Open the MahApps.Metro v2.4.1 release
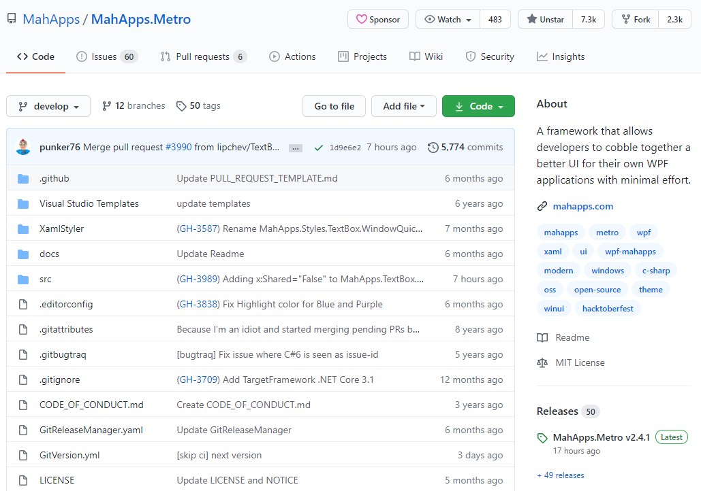 tap(602, 437)
